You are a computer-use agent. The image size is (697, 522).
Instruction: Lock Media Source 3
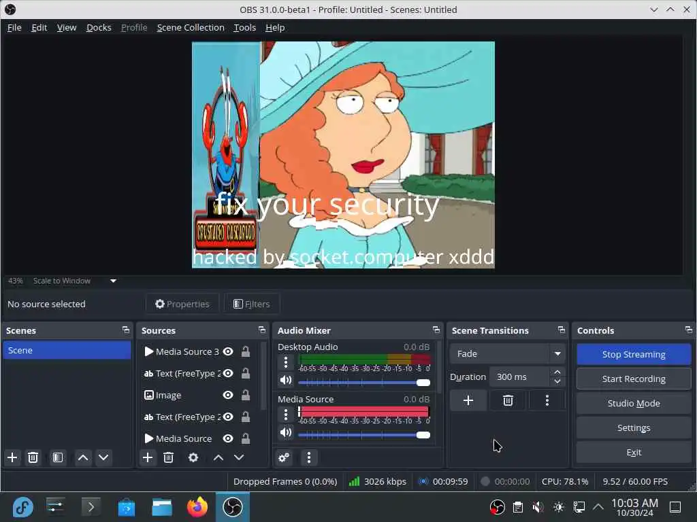pyautogui.click(x=245, y=351)
